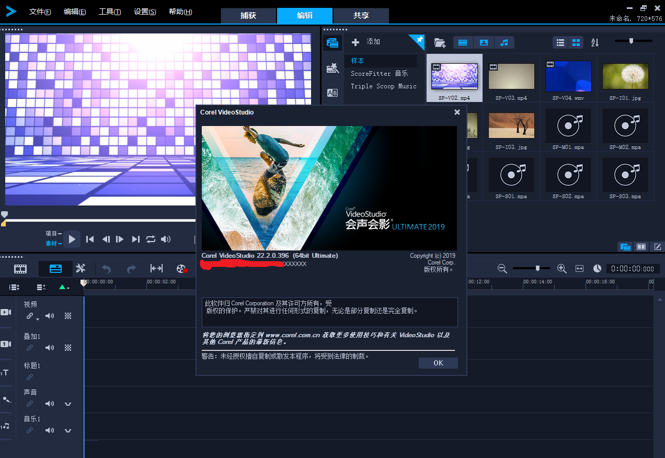Open the 工具 menu
This screenshot has width=665, height=458.
[110, 12]
